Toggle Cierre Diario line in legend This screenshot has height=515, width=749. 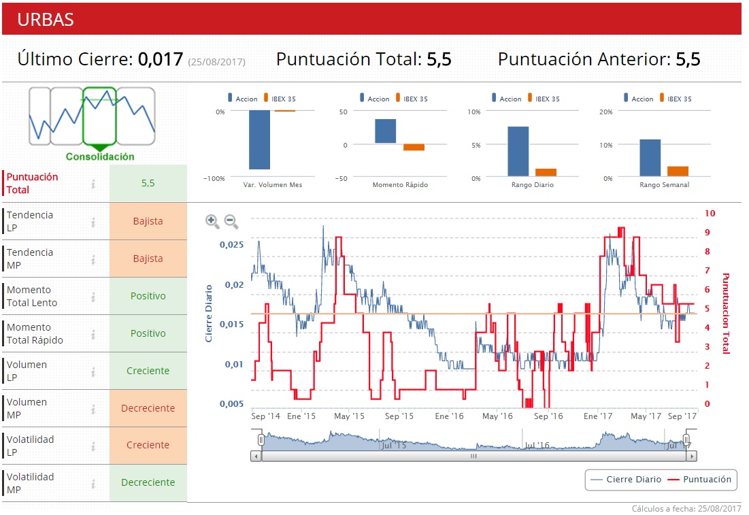pos(626,480)
